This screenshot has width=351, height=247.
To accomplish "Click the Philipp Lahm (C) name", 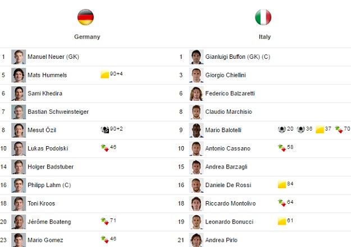I will (x=49, y=185).
